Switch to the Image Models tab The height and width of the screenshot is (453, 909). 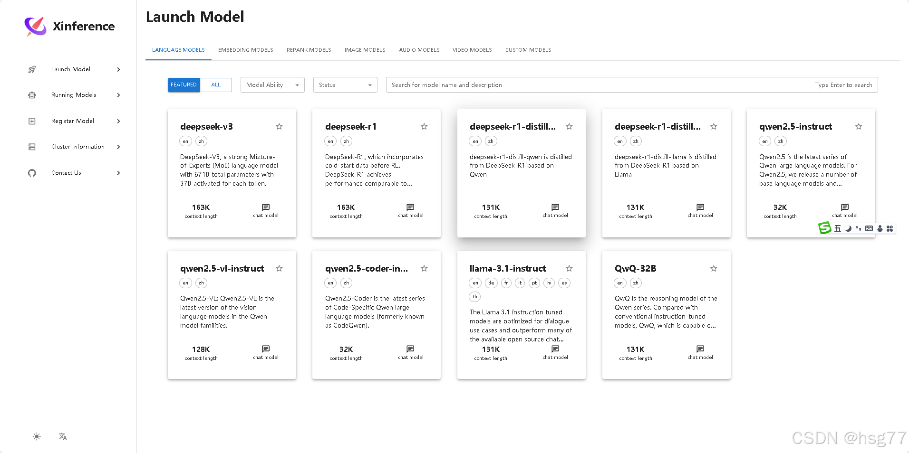tap(365, 50)
